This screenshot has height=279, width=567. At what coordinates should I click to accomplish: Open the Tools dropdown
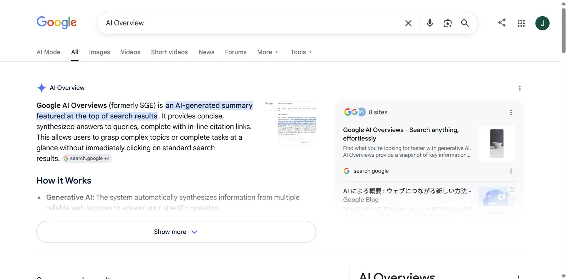(x=301, y=52)
